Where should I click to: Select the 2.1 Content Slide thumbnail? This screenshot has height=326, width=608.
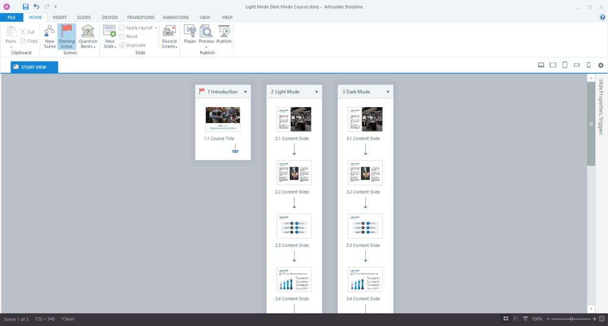click(294, 119)
